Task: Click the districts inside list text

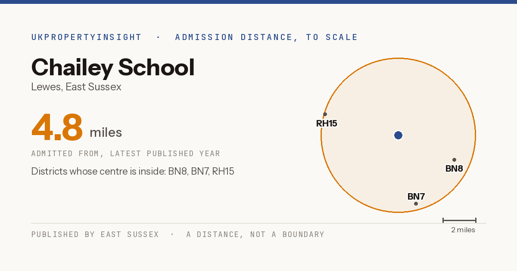Action: [133, 172]
